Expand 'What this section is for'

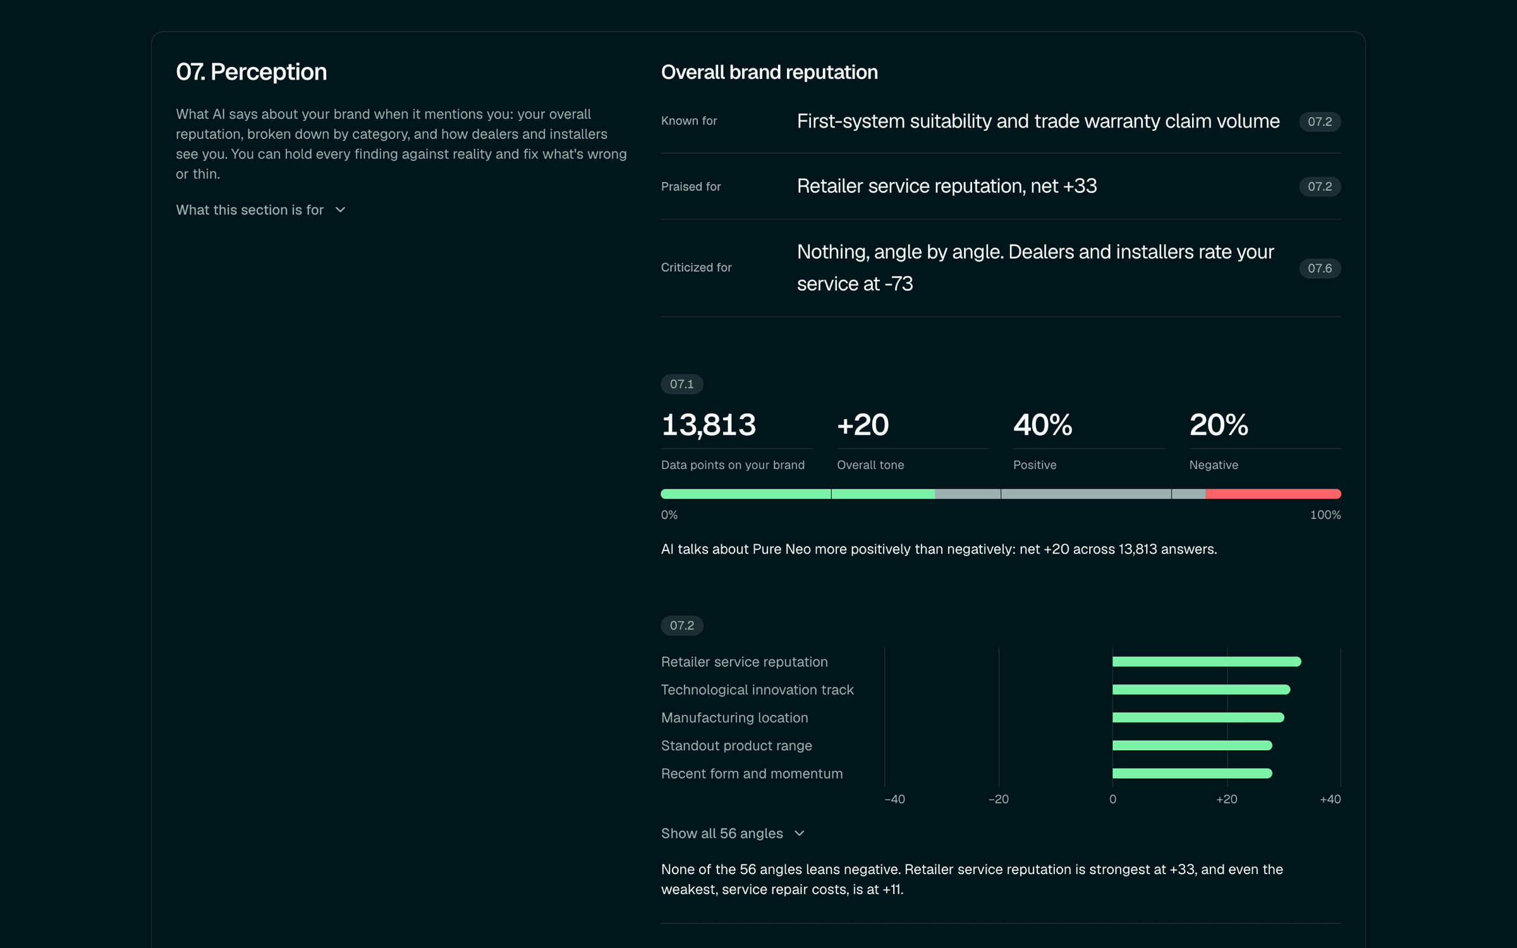tap(260, 210)
